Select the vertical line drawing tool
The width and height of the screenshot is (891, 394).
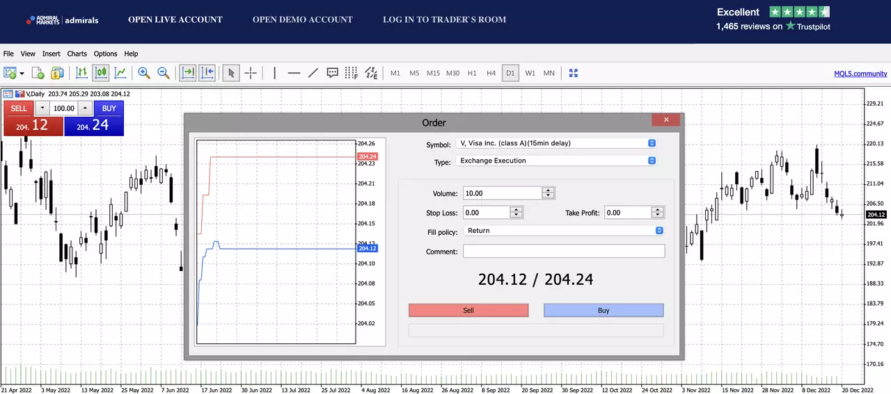coord(275,73)
